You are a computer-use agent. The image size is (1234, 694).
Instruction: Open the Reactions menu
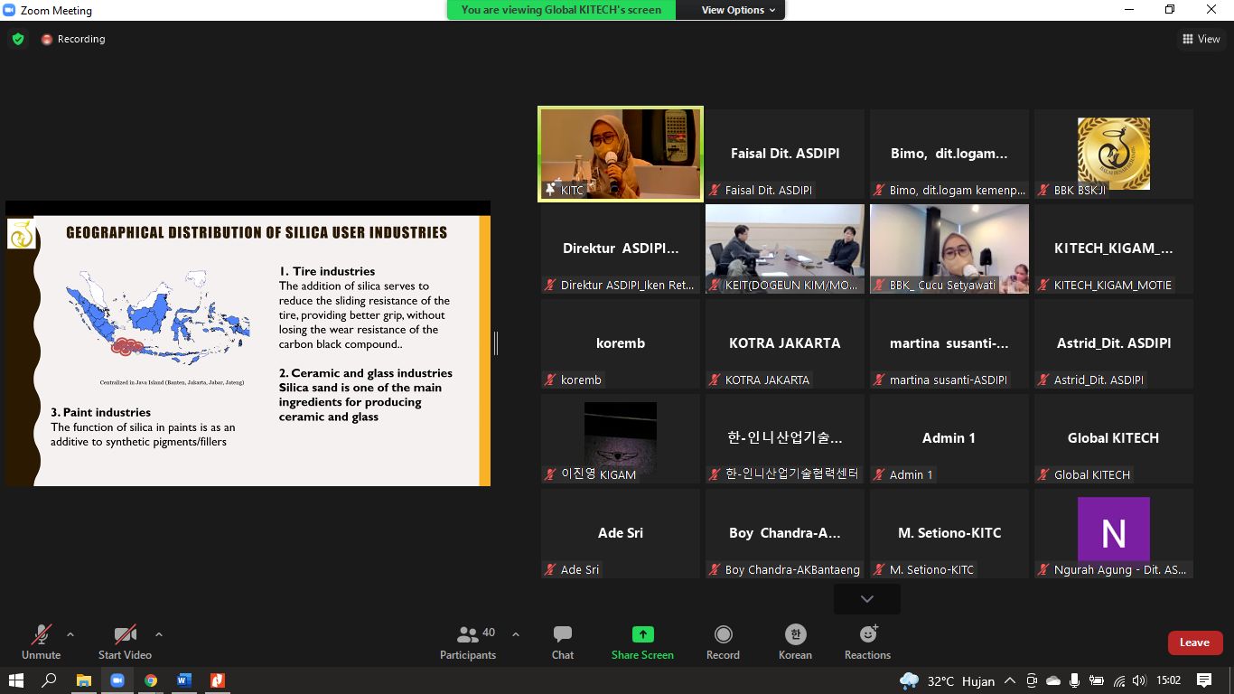[x=867, y=642]
